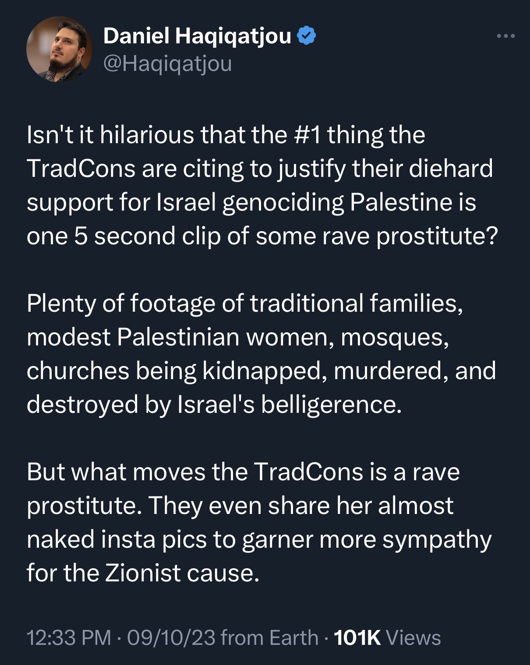530x665 pixels.
Task: Select the 'from Earth' location label
Action: coord(269,637)
